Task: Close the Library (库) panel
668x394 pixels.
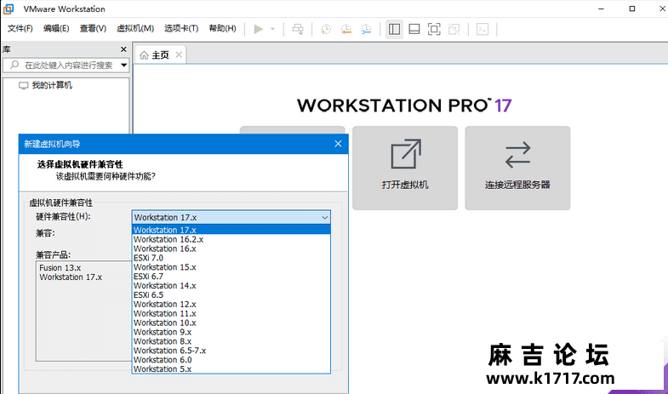Action: (123, 49)
